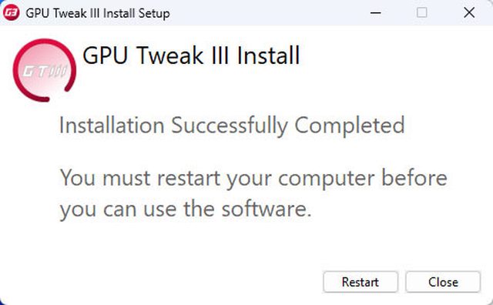This screenshot has height=305, width=493.
Task: Click the round GT III logo
Action: [x=45, y=70]
